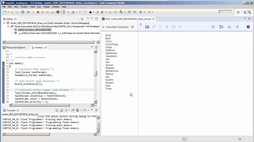Click the ROV repeat refresh icon

point(160,27)
